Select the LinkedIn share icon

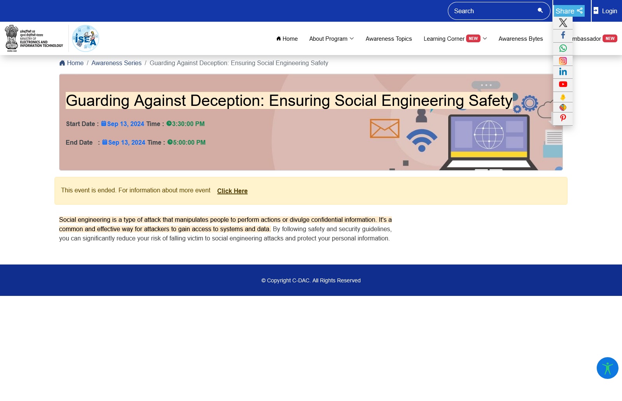click(x=563, y=72)
